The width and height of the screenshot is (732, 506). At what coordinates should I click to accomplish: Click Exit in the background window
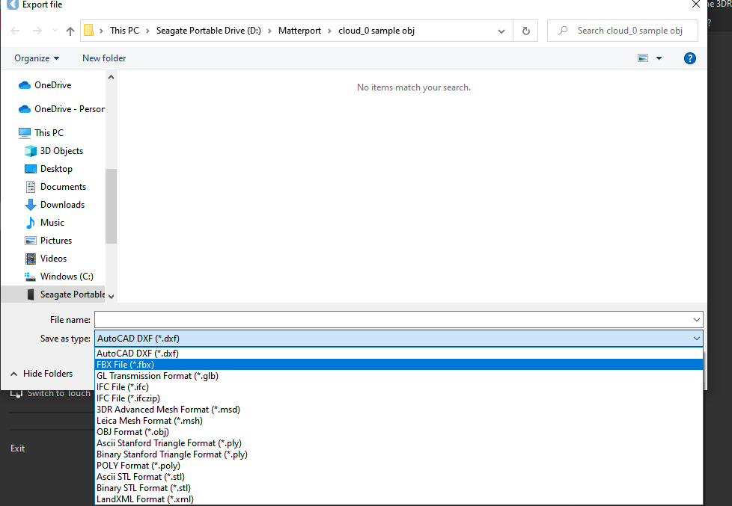[18, 448]
